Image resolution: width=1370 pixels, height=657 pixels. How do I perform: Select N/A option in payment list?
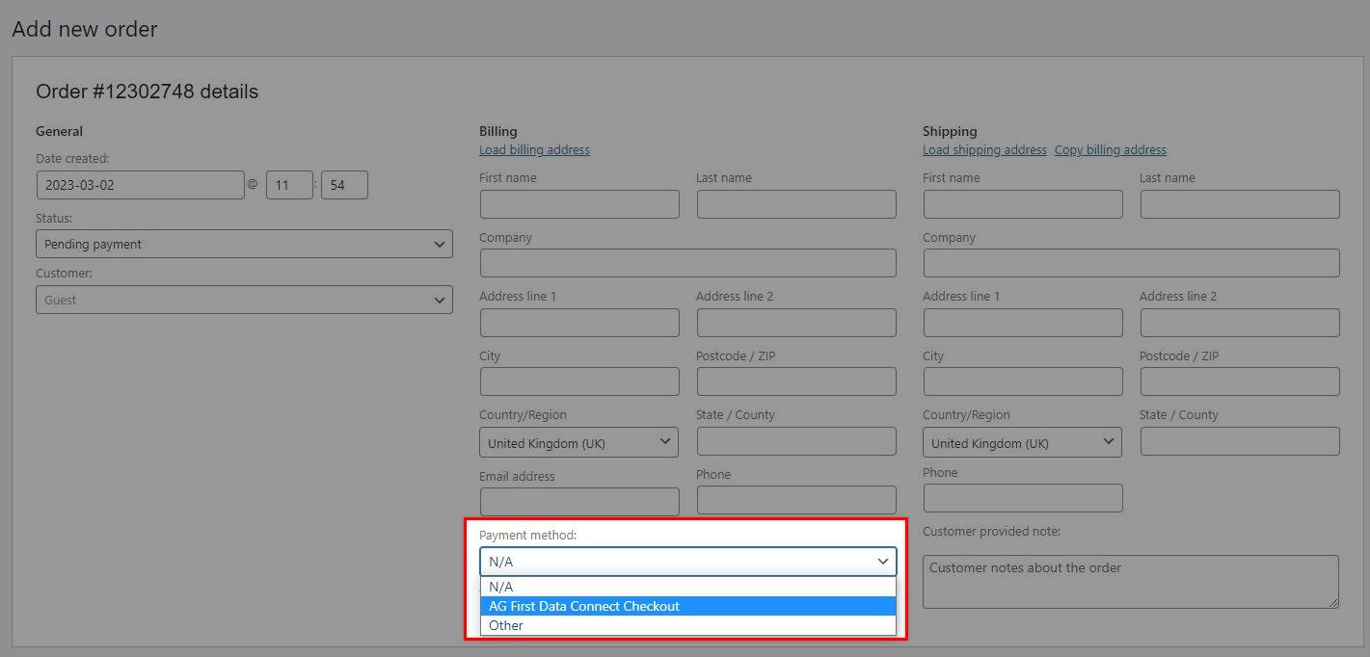688,587
